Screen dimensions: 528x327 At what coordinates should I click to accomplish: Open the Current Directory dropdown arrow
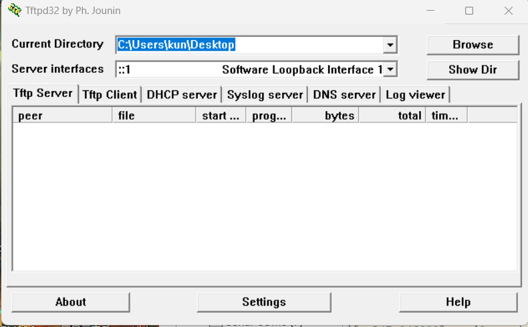390,45
